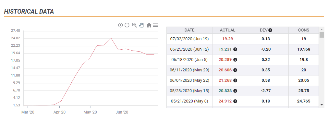
Task: Click consensus value 19.968
Action: (304, 49)
